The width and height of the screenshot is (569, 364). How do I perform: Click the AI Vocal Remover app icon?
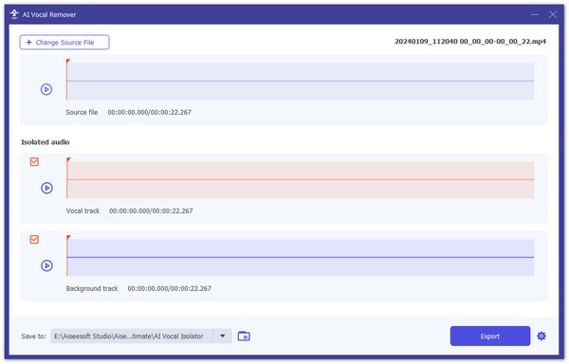tap(14, 14)
